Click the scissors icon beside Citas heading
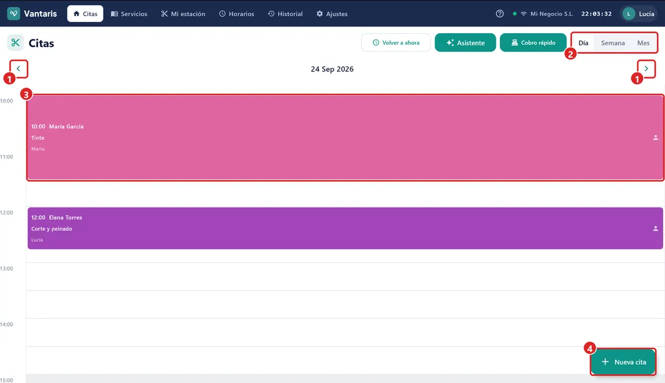 tap(16, 43)
